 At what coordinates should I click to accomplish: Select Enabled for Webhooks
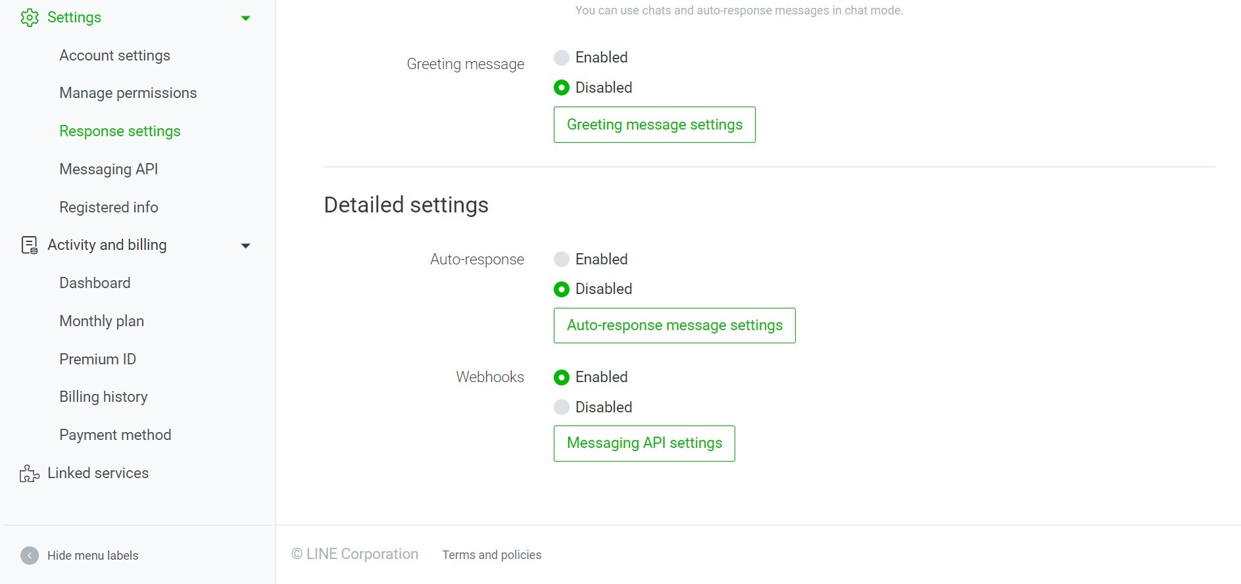pos(562,377)
